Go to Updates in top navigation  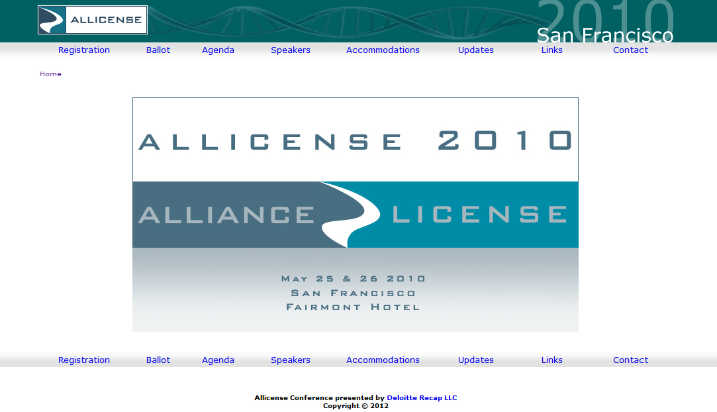(476, 50)
